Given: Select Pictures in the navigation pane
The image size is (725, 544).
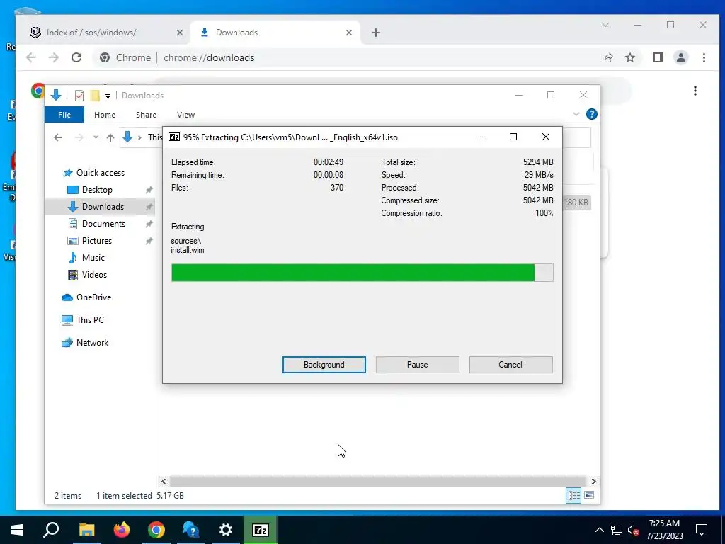Looking at the screenshot, I should pyautogui.click(x=96, y=241).
